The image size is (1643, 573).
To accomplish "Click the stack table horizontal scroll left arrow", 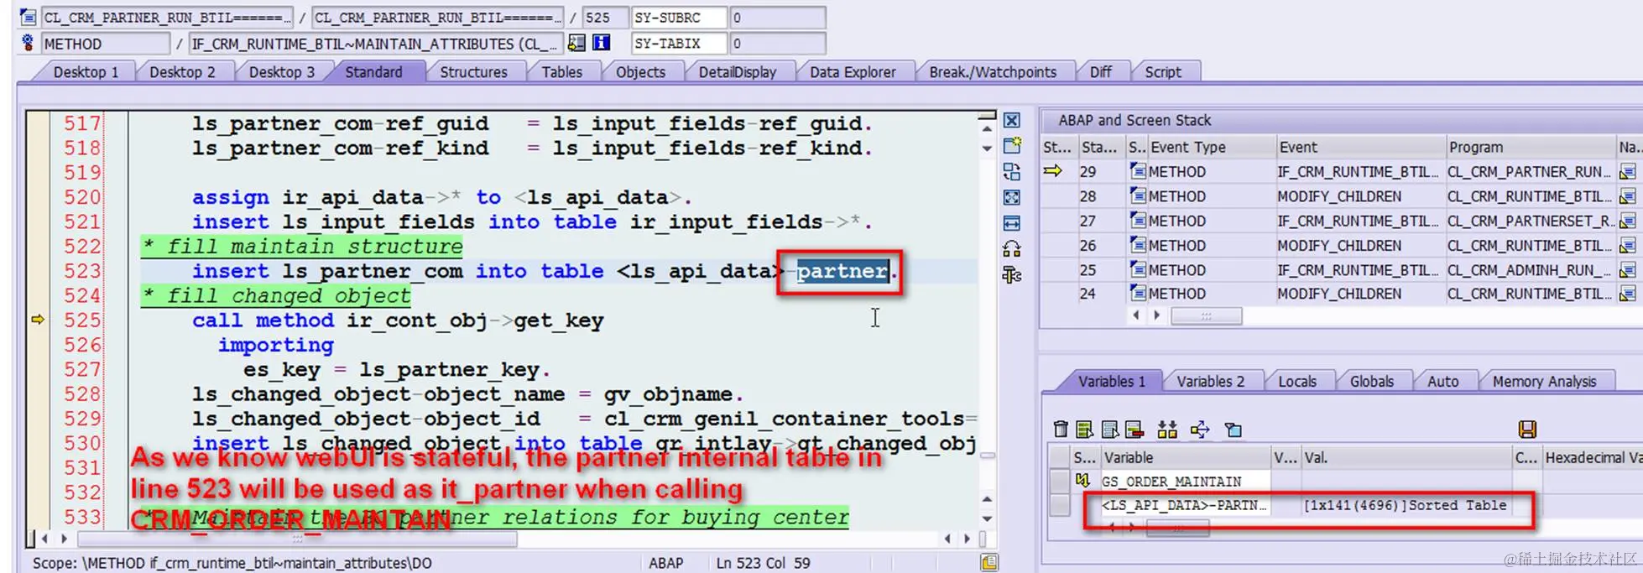I will coord(1135,315).
